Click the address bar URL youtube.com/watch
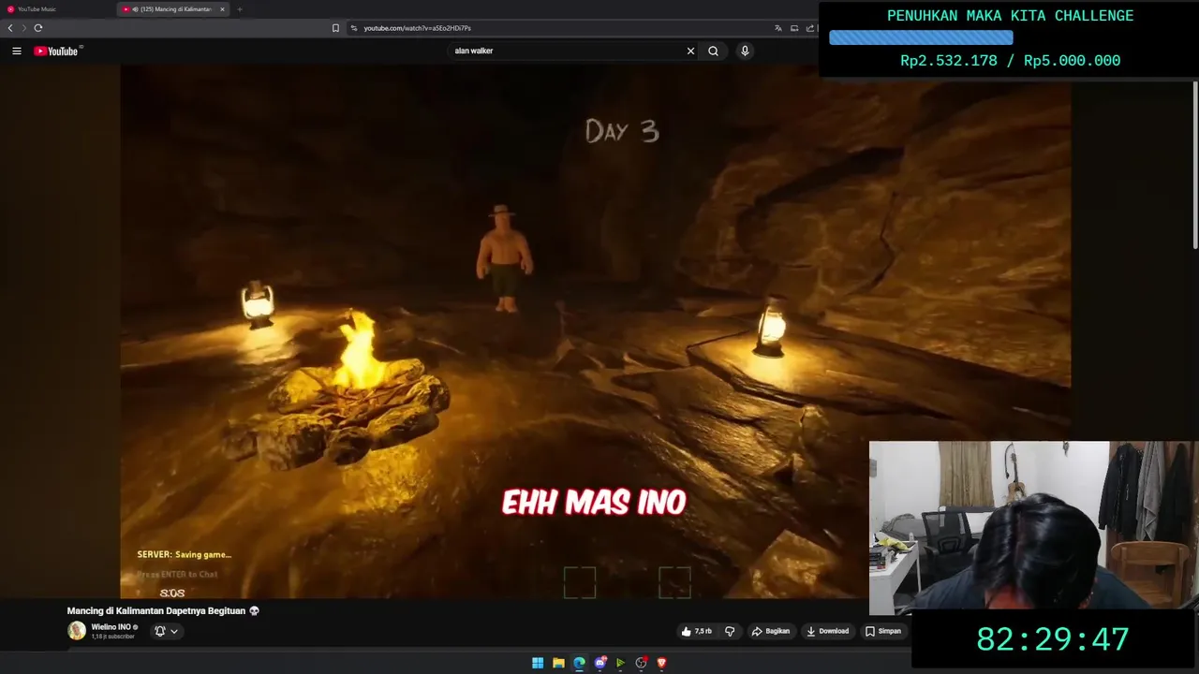Image resolution: width=1199 pixels, height=674 pixels. [x=417, y=28]
